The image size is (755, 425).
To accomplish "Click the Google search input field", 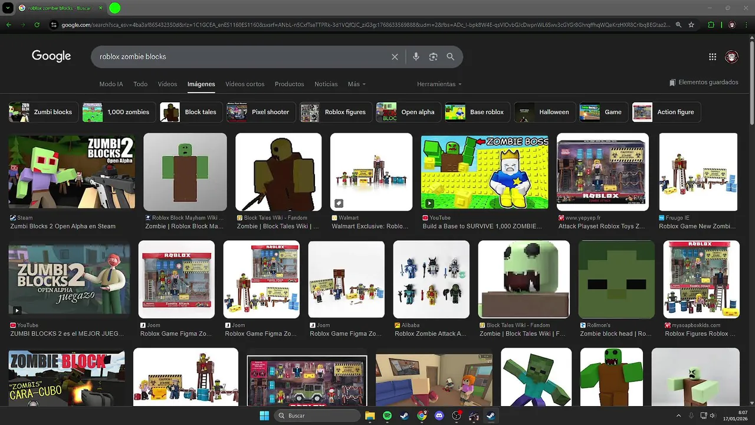I will click(x=242, y=57).
